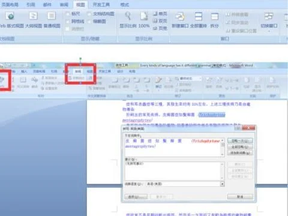The height and width of the screenshot is (216, 288).
Task: Close the embedded spelling dialog with red X
Action: (x=248, y=128)
